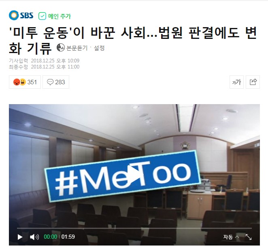Click the angry reaction emoji icon

17,82
